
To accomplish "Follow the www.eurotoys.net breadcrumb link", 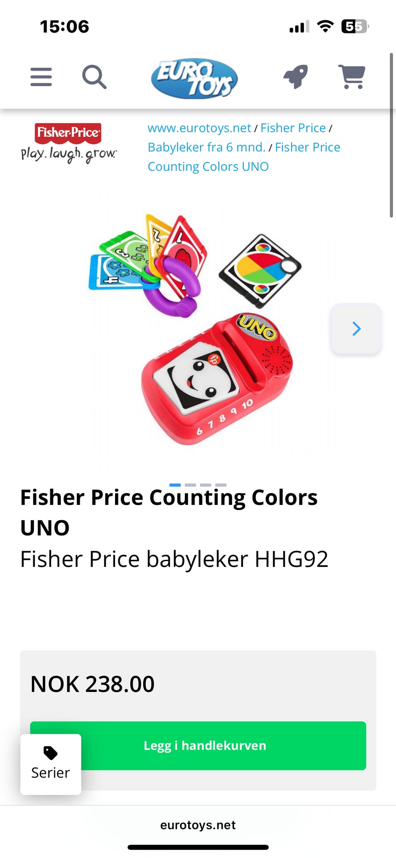I will pyautogui.click(x=199, y=128).
